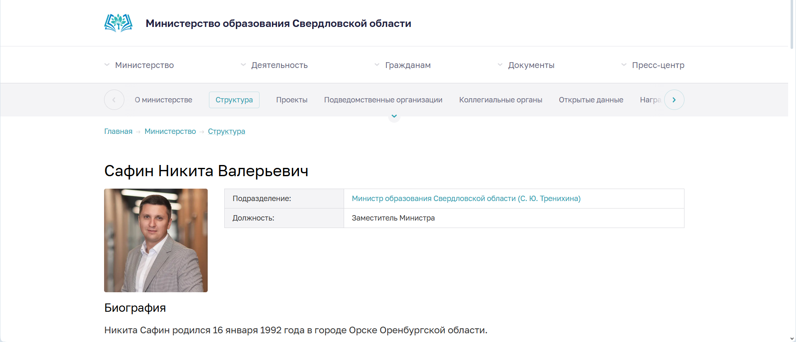796x342 pixels.
Task: Open the Министр образования Свердловской области link
Action: [x=466, y=199]
